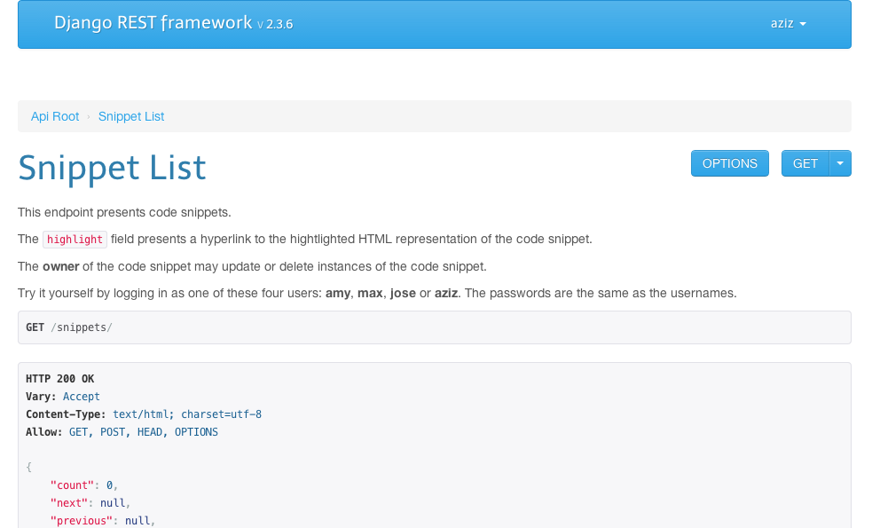Open the aziz user dropdown menu
Viewport: 872px width, 528px height.
tap(788, 24)
